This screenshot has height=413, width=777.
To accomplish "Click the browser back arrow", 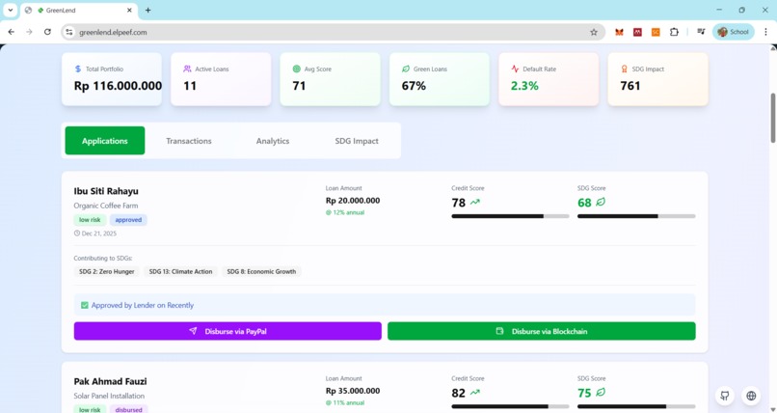I will click(x=12, y=32).
